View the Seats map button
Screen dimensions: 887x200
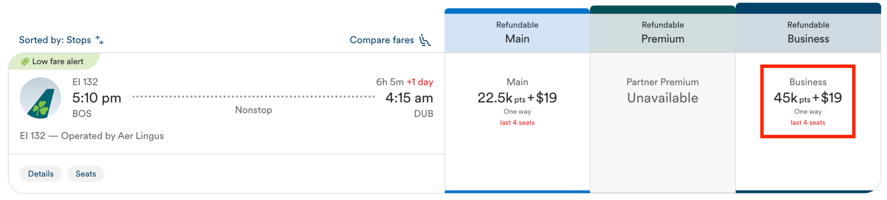coord(86,174)
